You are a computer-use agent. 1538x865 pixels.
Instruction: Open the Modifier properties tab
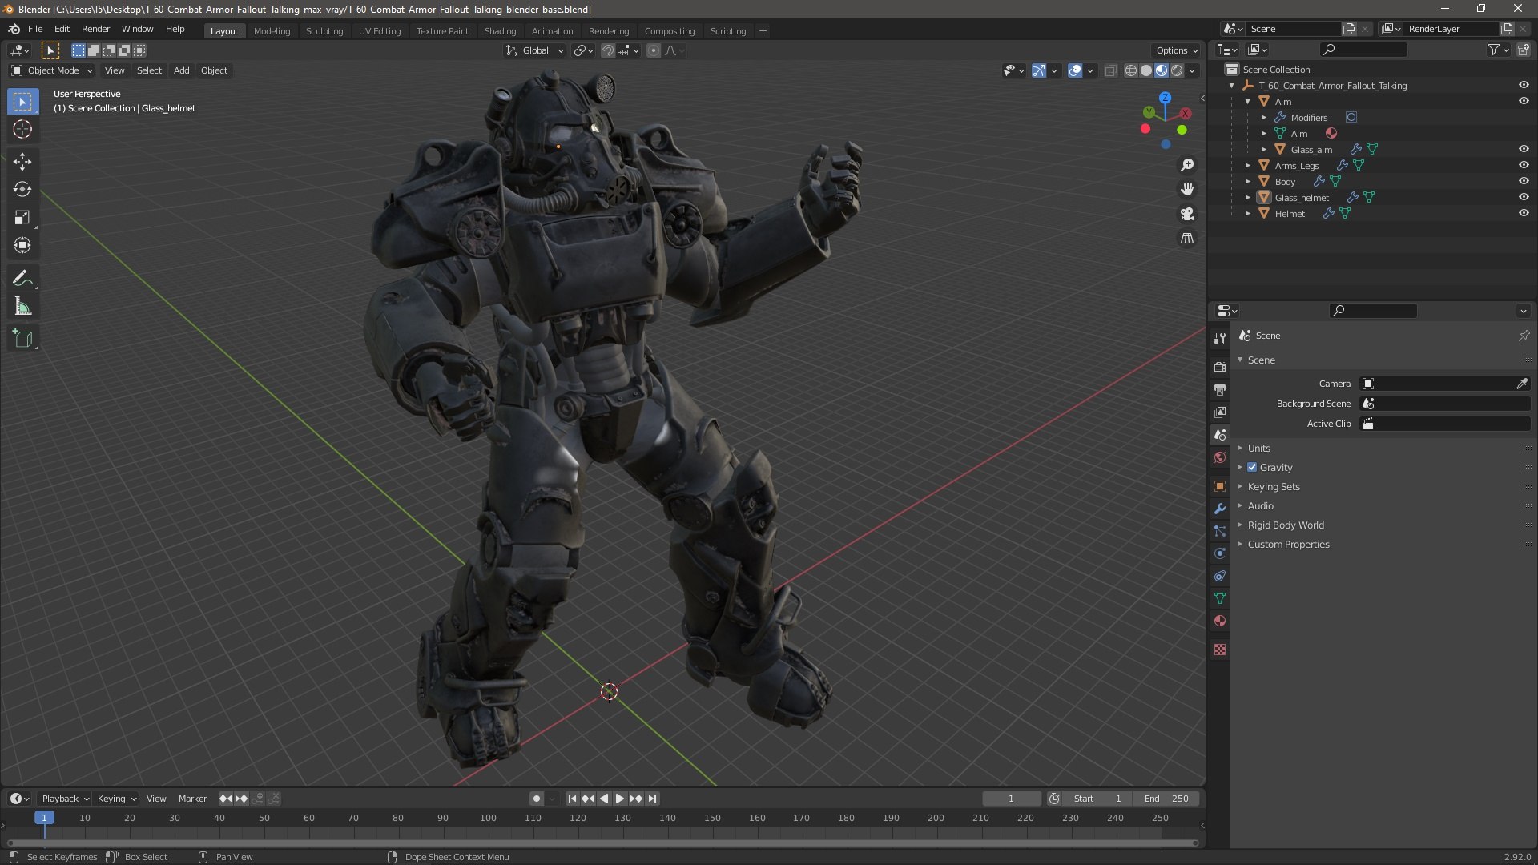coord(1220,509)
